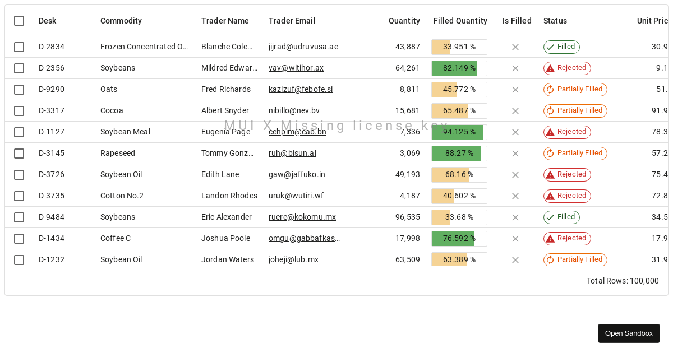The height and width of the screenshot is (353, 673).
Task: Sort by the Status column header
Action: click(x=555, y=21)
